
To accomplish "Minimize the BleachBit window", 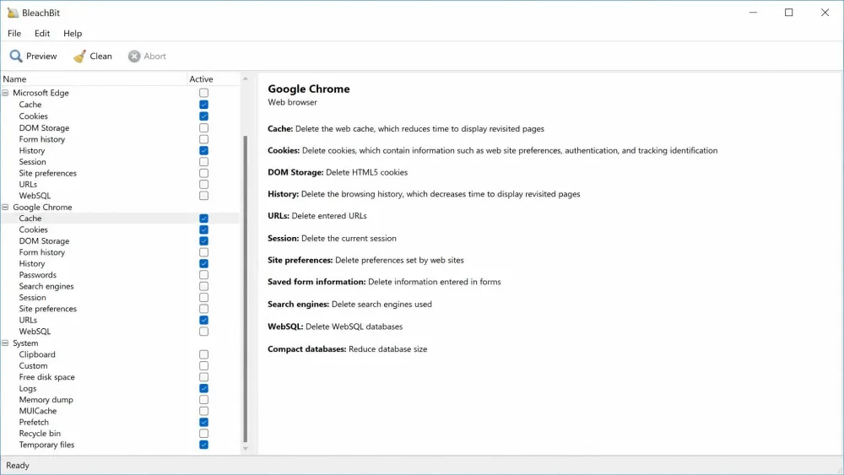I will point(753,13).
